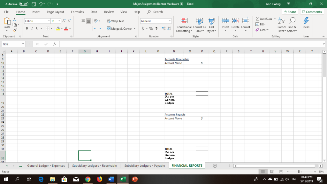Open the File menu
327x184 pixels.
click(x=6, y=12)
